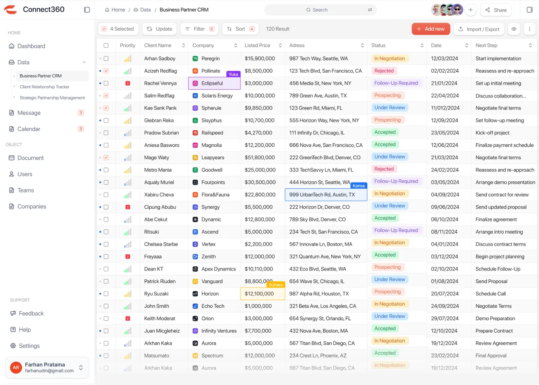Collapse sidebar using panel toggle icon
Image resolution: width=539 pixels, height=385 pixels.
point(87,10)
